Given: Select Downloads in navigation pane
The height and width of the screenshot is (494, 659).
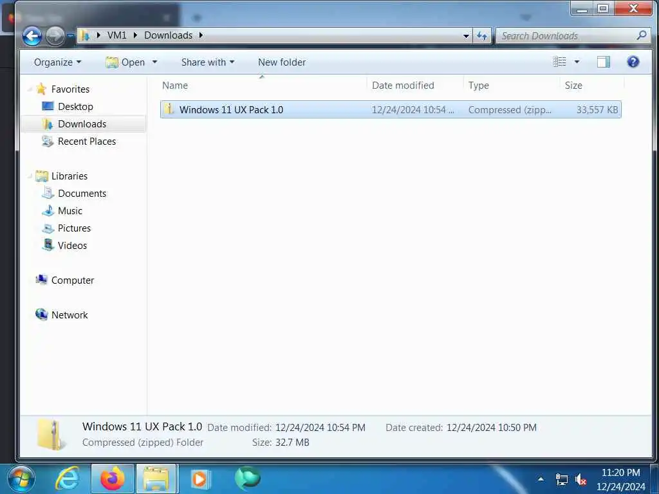Looking at the screenshot, I should (x=82, y=124).
